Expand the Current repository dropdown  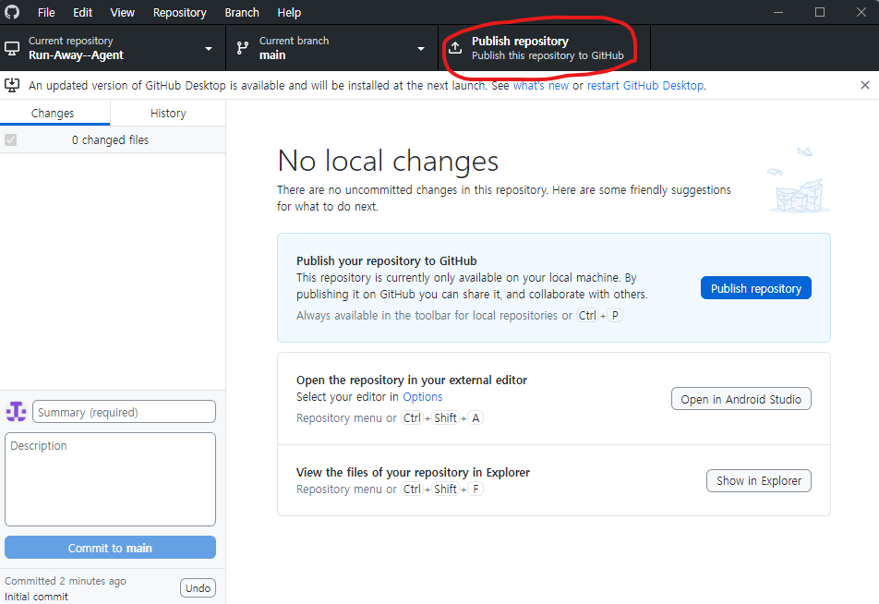pyautogui.click(x=113, y=48)
